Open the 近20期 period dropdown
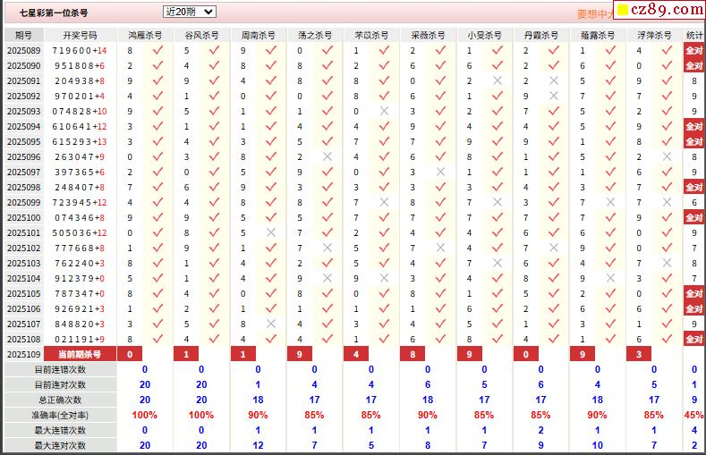This screenshot has width=706, height=455. 189,12
